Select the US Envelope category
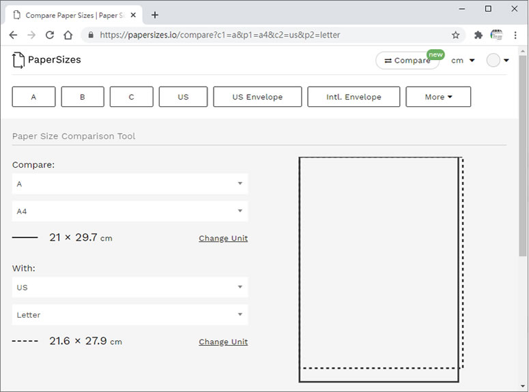 257,97
